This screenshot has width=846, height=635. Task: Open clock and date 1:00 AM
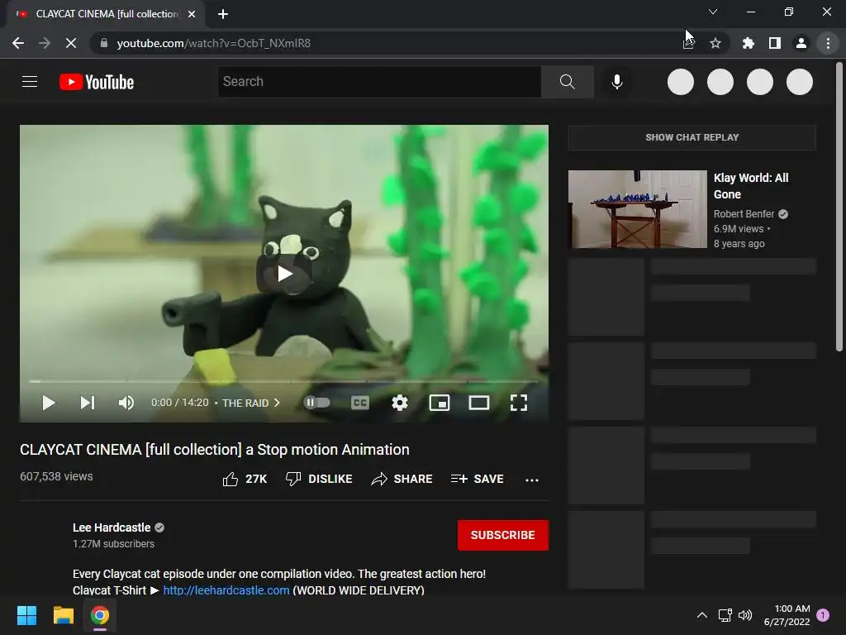pos(787,615)
